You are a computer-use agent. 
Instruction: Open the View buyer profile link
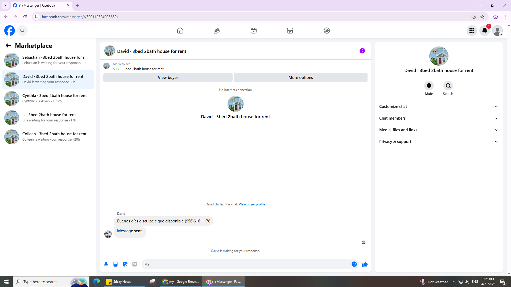(252, 204)
